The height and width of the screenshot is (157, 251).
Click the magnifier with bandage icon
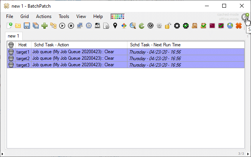point(133,26)
